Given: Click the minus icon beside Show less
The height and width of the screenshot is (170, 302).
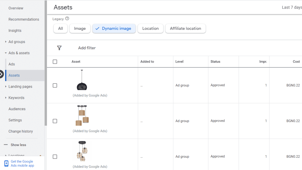Looking at the screenshot, I should pos(5,144).
